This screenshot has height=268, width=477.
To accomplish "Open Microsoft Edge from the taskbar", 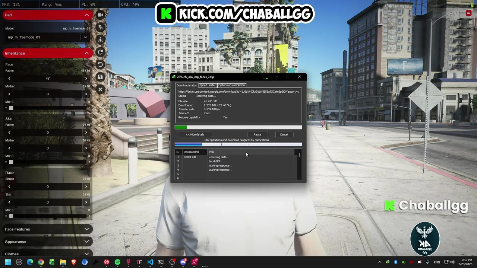I will (30, 262).
